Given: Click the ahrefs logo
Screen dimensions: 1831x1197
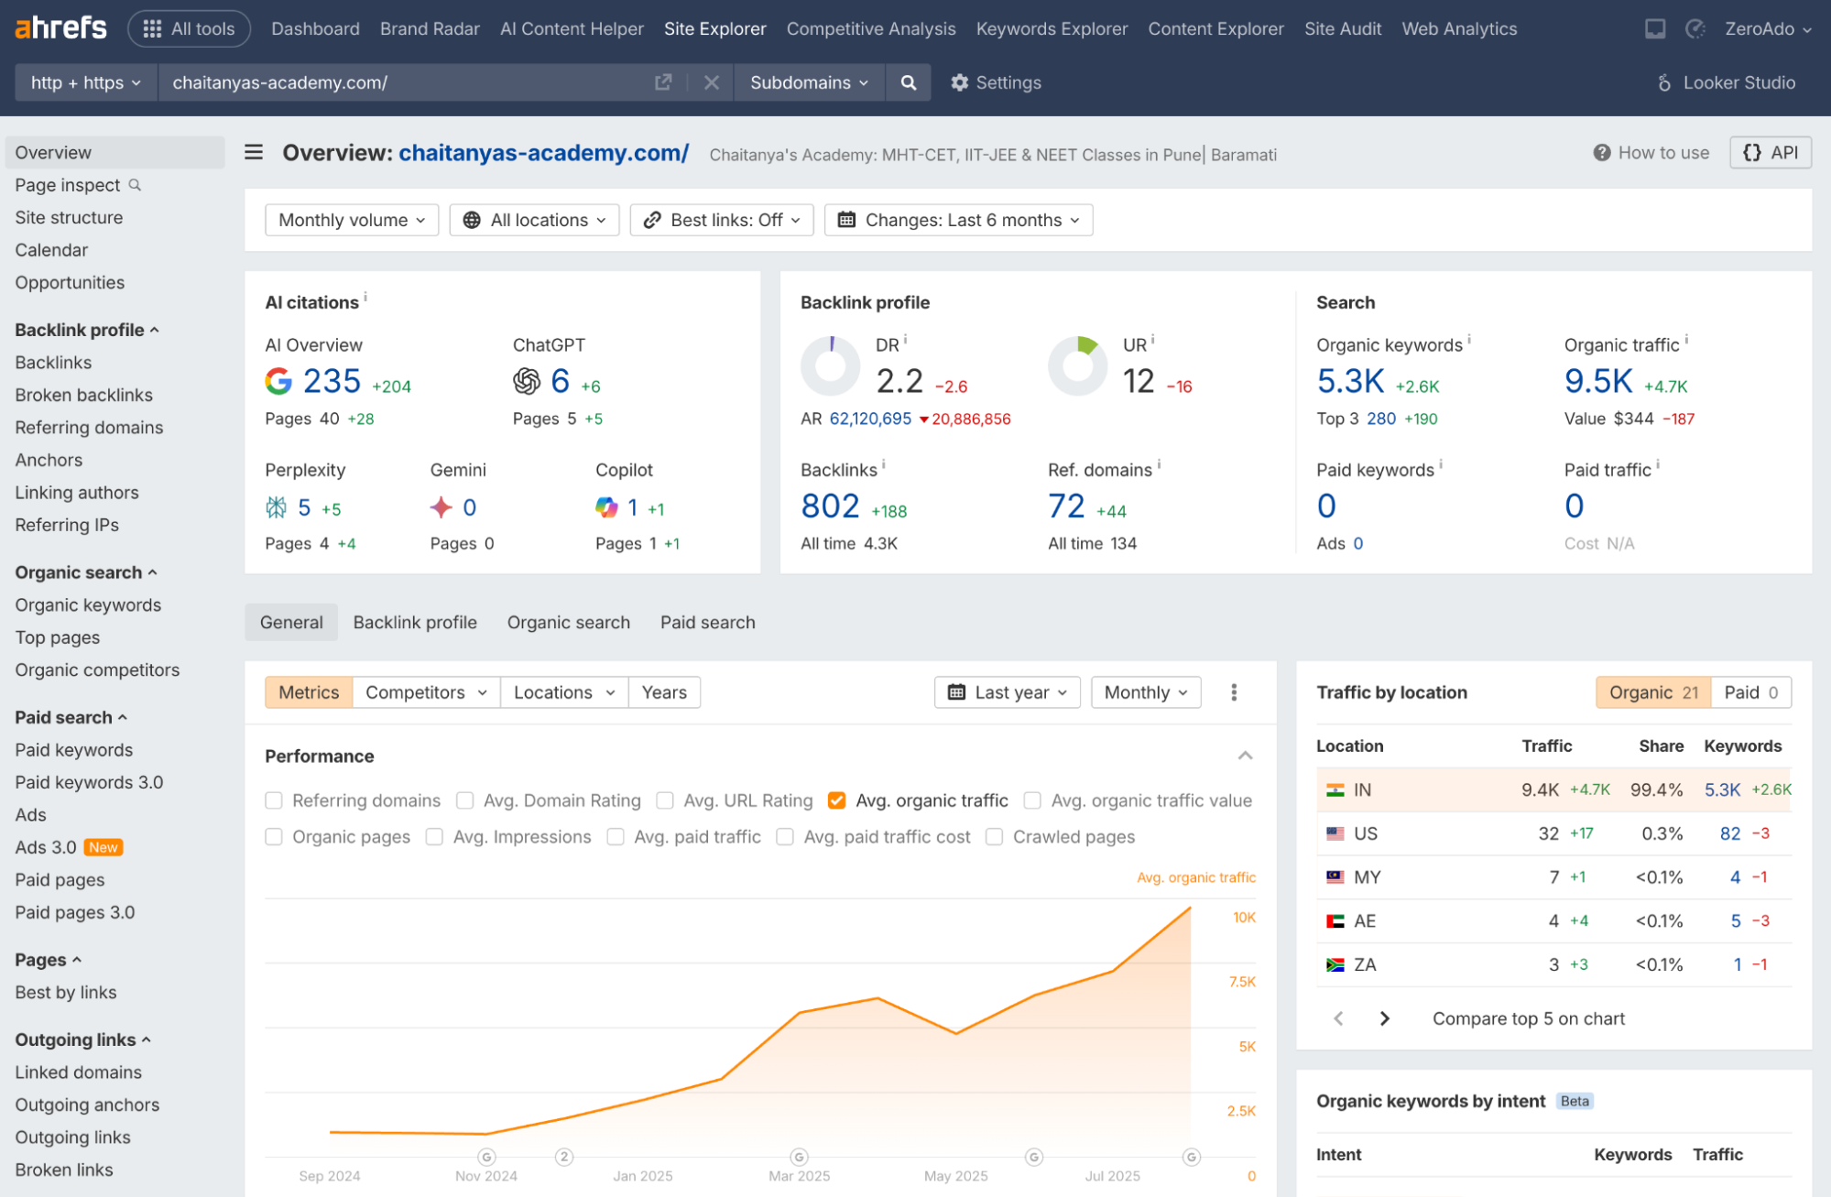Looking at the screenshot, I should coord(59,27).
